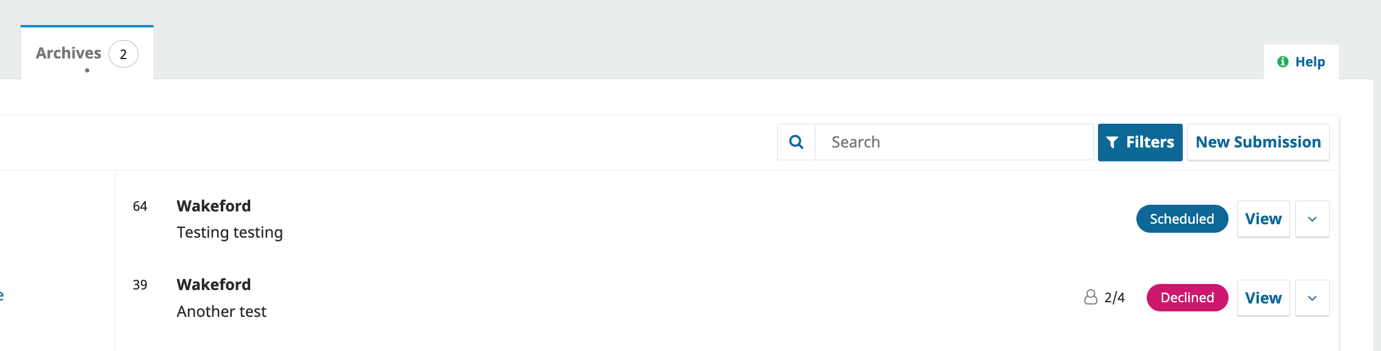Expand details for the Declined submission
This screenshot has width=1381, height=351.
tap(1312, 298)
